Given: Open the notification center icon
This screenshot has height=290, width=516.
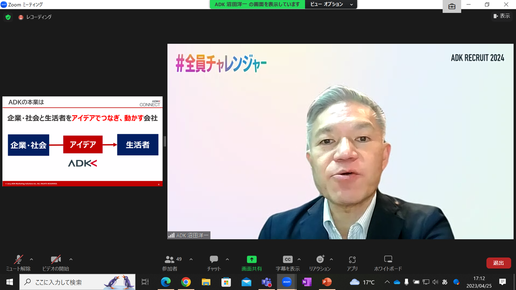Looking at the screenshot, I should [503, 282].
